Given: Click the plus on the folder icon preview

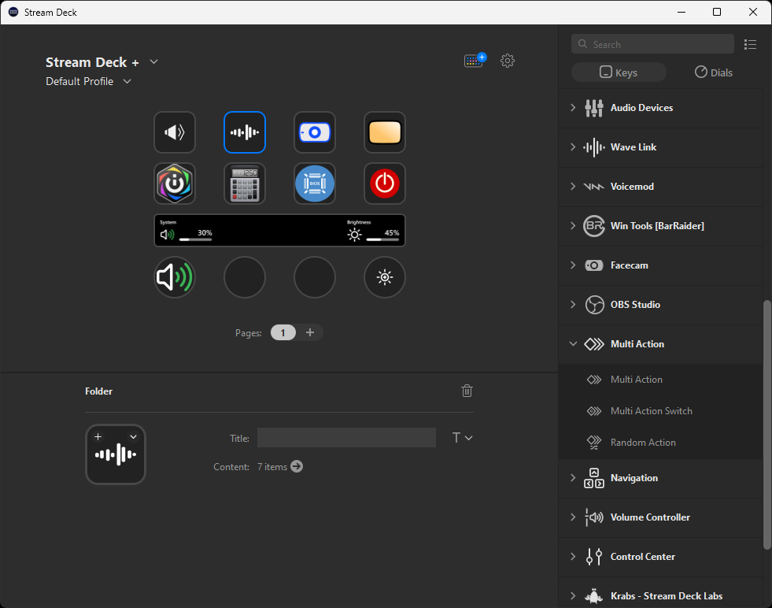Looking at the screenshot, I should 98,436.
